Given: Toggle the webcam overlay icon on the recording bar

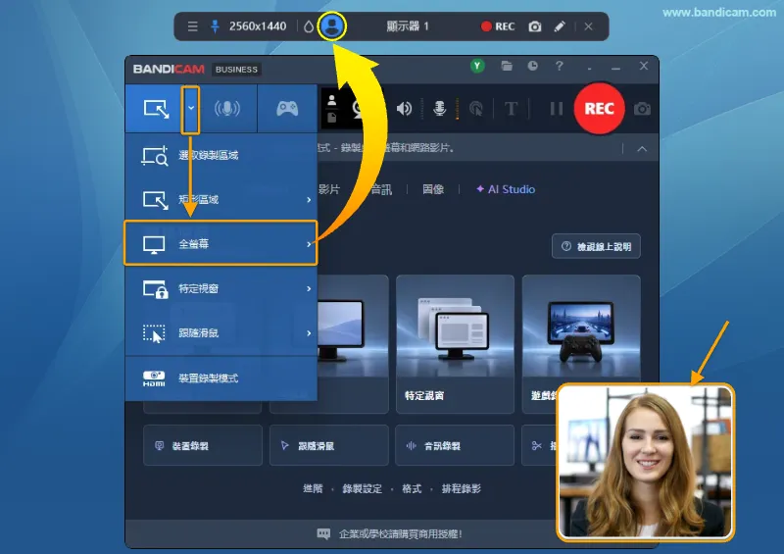Looking at the screenshot, I should click(x=332, y=26).
